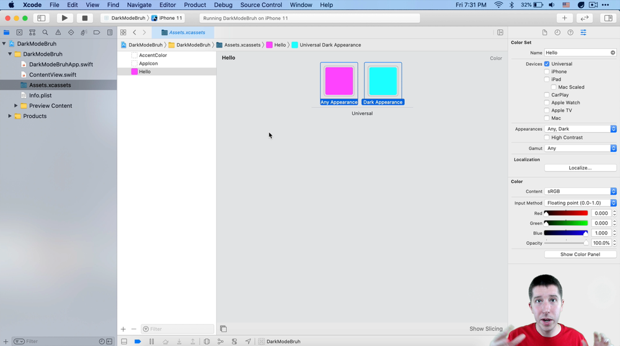Enable the Apple Watch checkbox

tap(547, 102)
